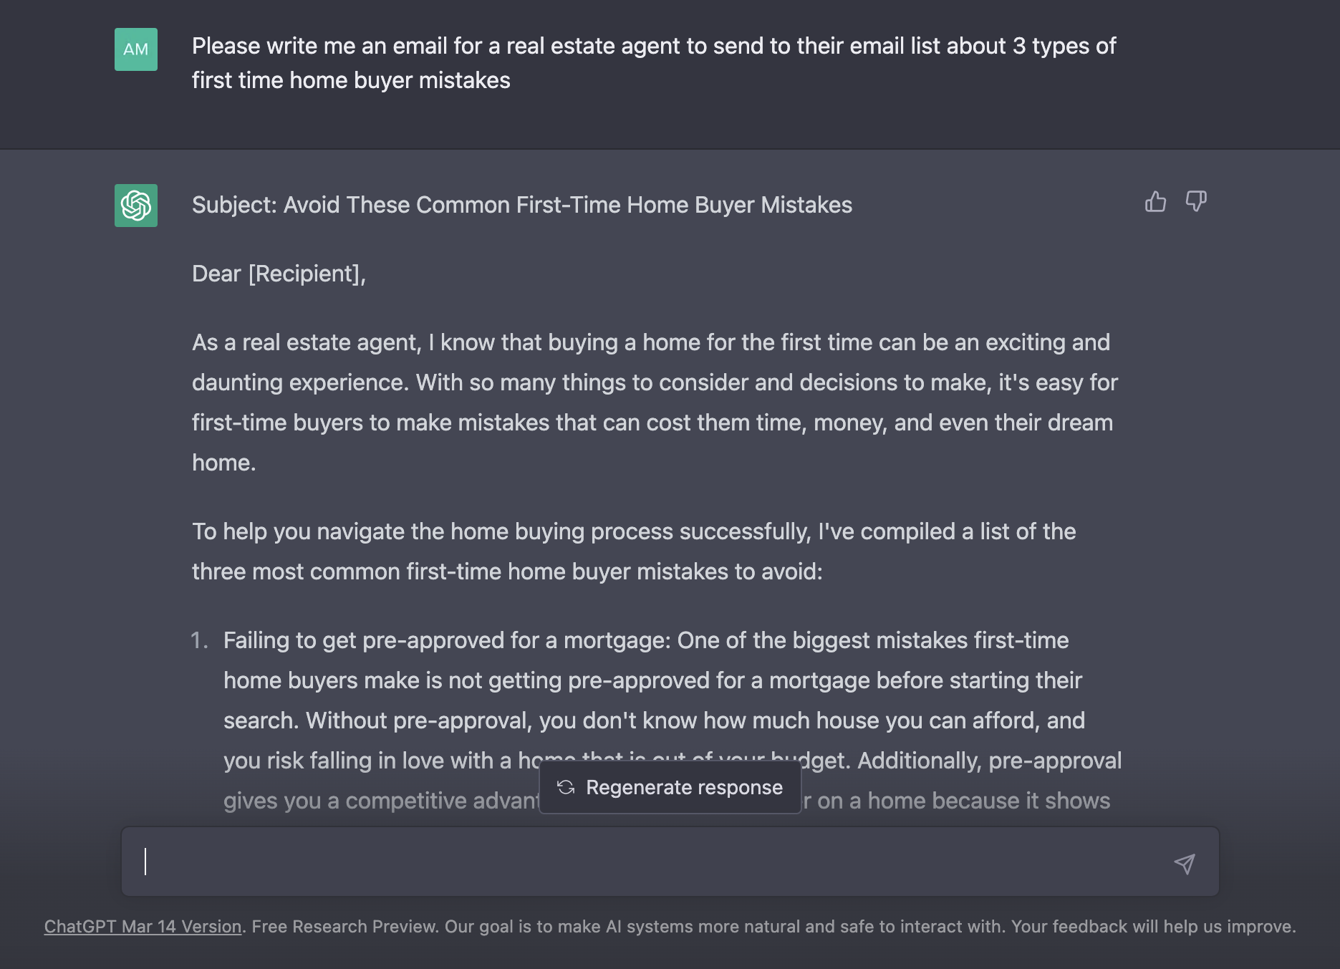This screenshot has height=969, width=1340.
Task: Click the Regenerate response button label
Action: 684,787
